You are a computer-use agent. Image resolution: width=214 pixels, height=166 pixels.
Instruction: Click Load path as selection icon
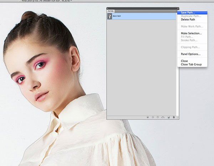[x=158, y=117]
